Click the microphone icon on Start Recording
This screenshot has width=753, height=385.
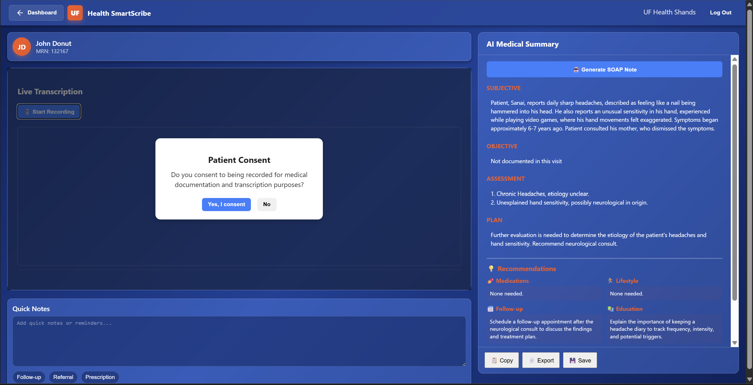click(27, 112)
